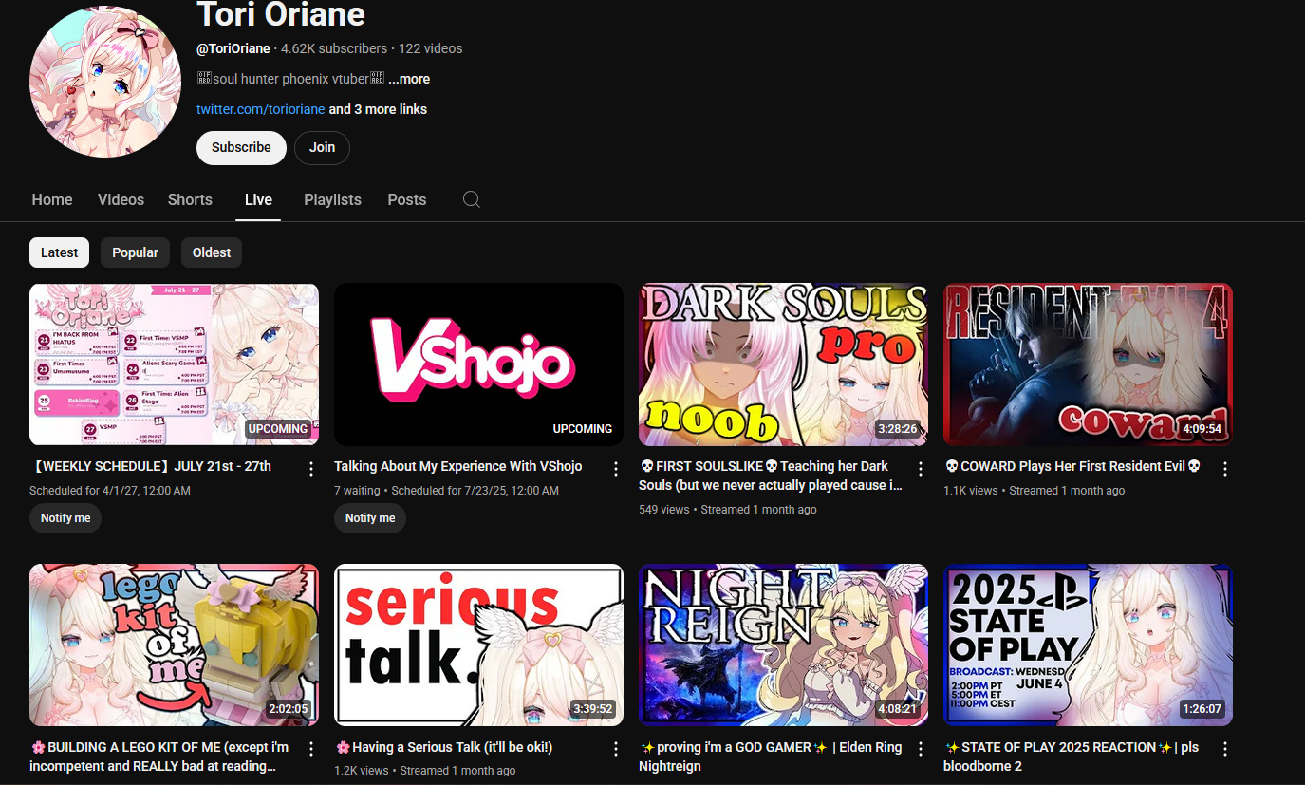1305x785 pixels.
Task: Select the Latest sort chip
Action: pos(60,252)
